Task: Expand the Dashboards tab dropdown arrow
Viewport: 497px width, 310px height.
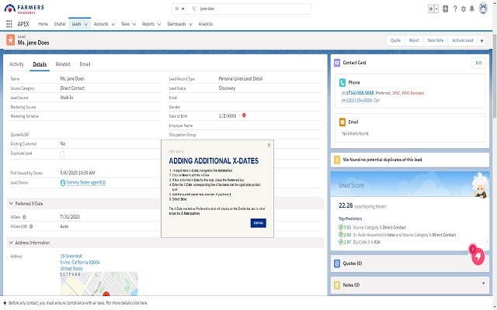Action: [190, 24]
